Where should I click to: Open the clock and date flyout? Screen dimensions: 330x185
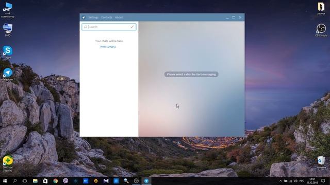tap(312, 181)
